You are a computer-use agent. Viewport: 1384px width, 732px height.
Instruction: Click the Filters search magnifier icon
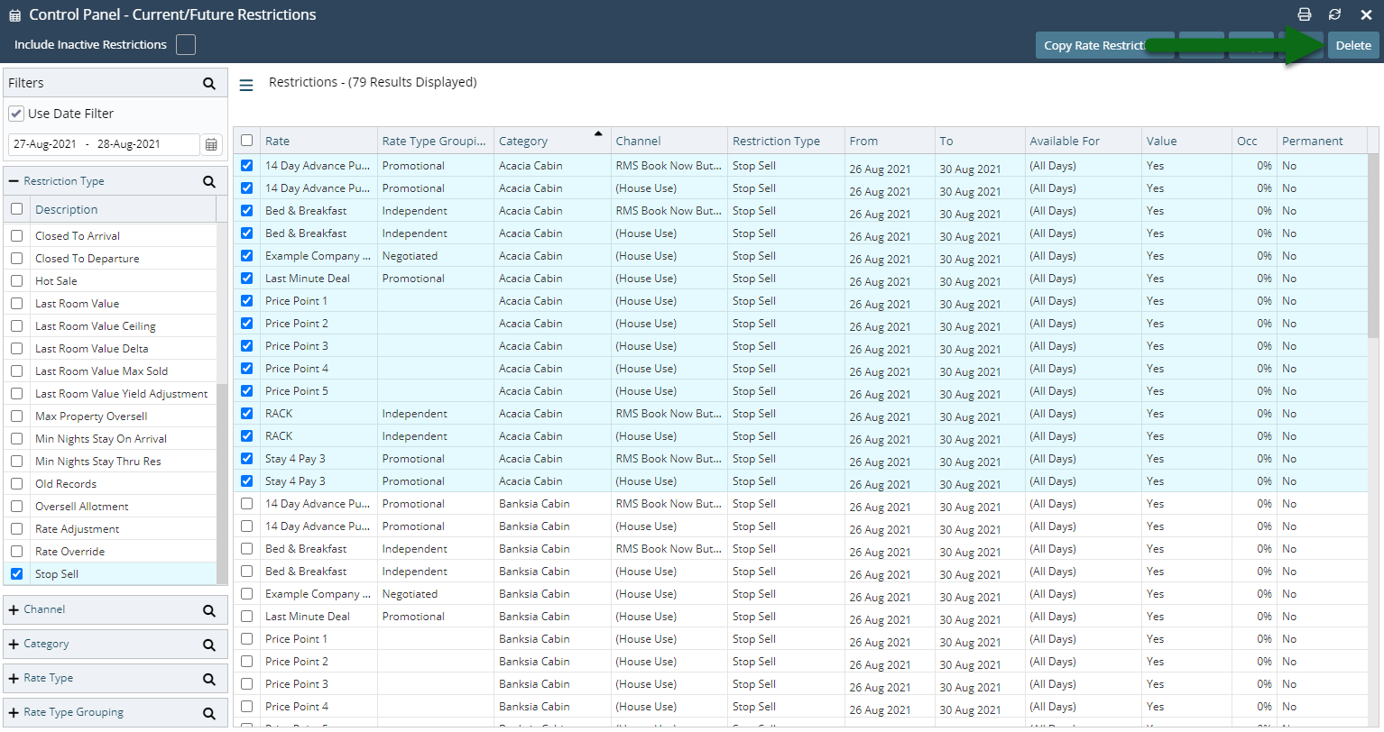(209, 83)
